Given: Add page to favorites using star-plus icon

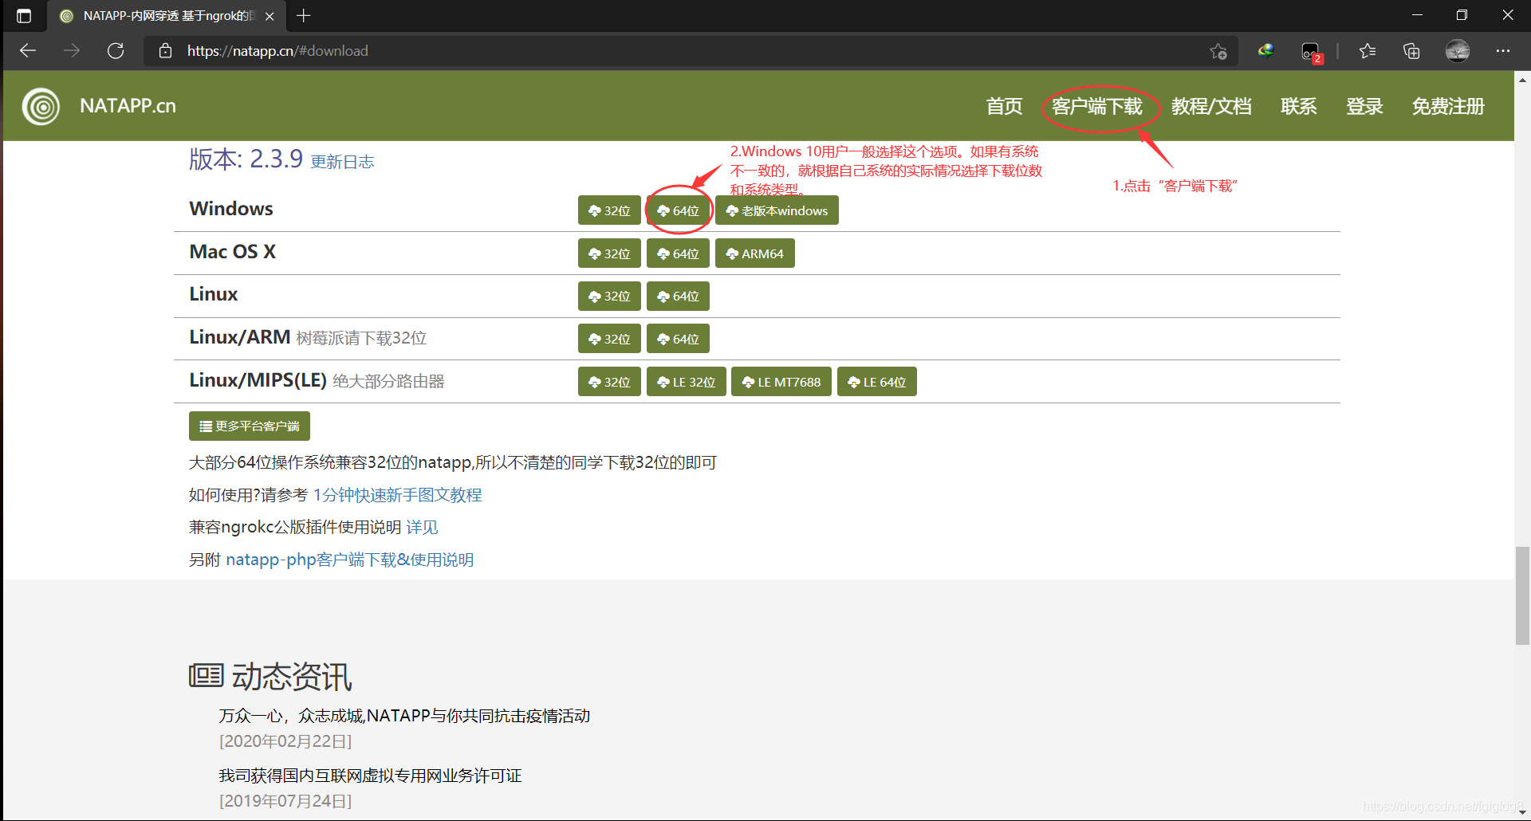Looking at the screenshot, I should click(x=1218, y=51).
